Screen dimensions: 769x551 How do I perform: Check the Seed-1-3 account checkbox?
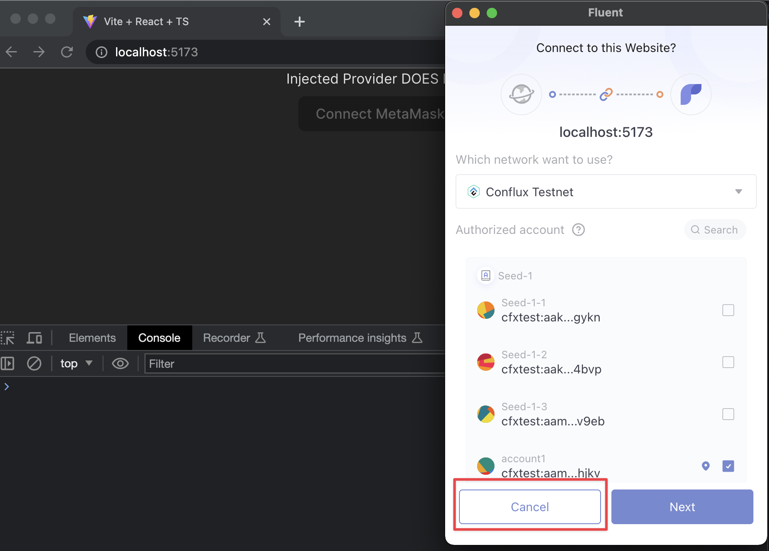pos(728,414)
